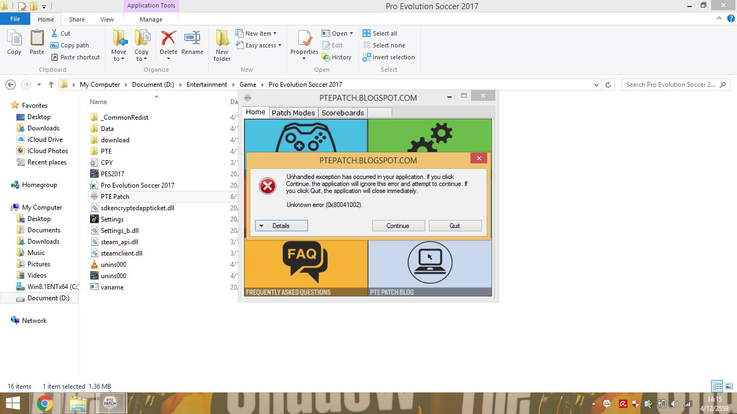Click the Search Pro Evolution Soccer field
This screenshot has height=414, width=737.
click(x=675, y=85)
